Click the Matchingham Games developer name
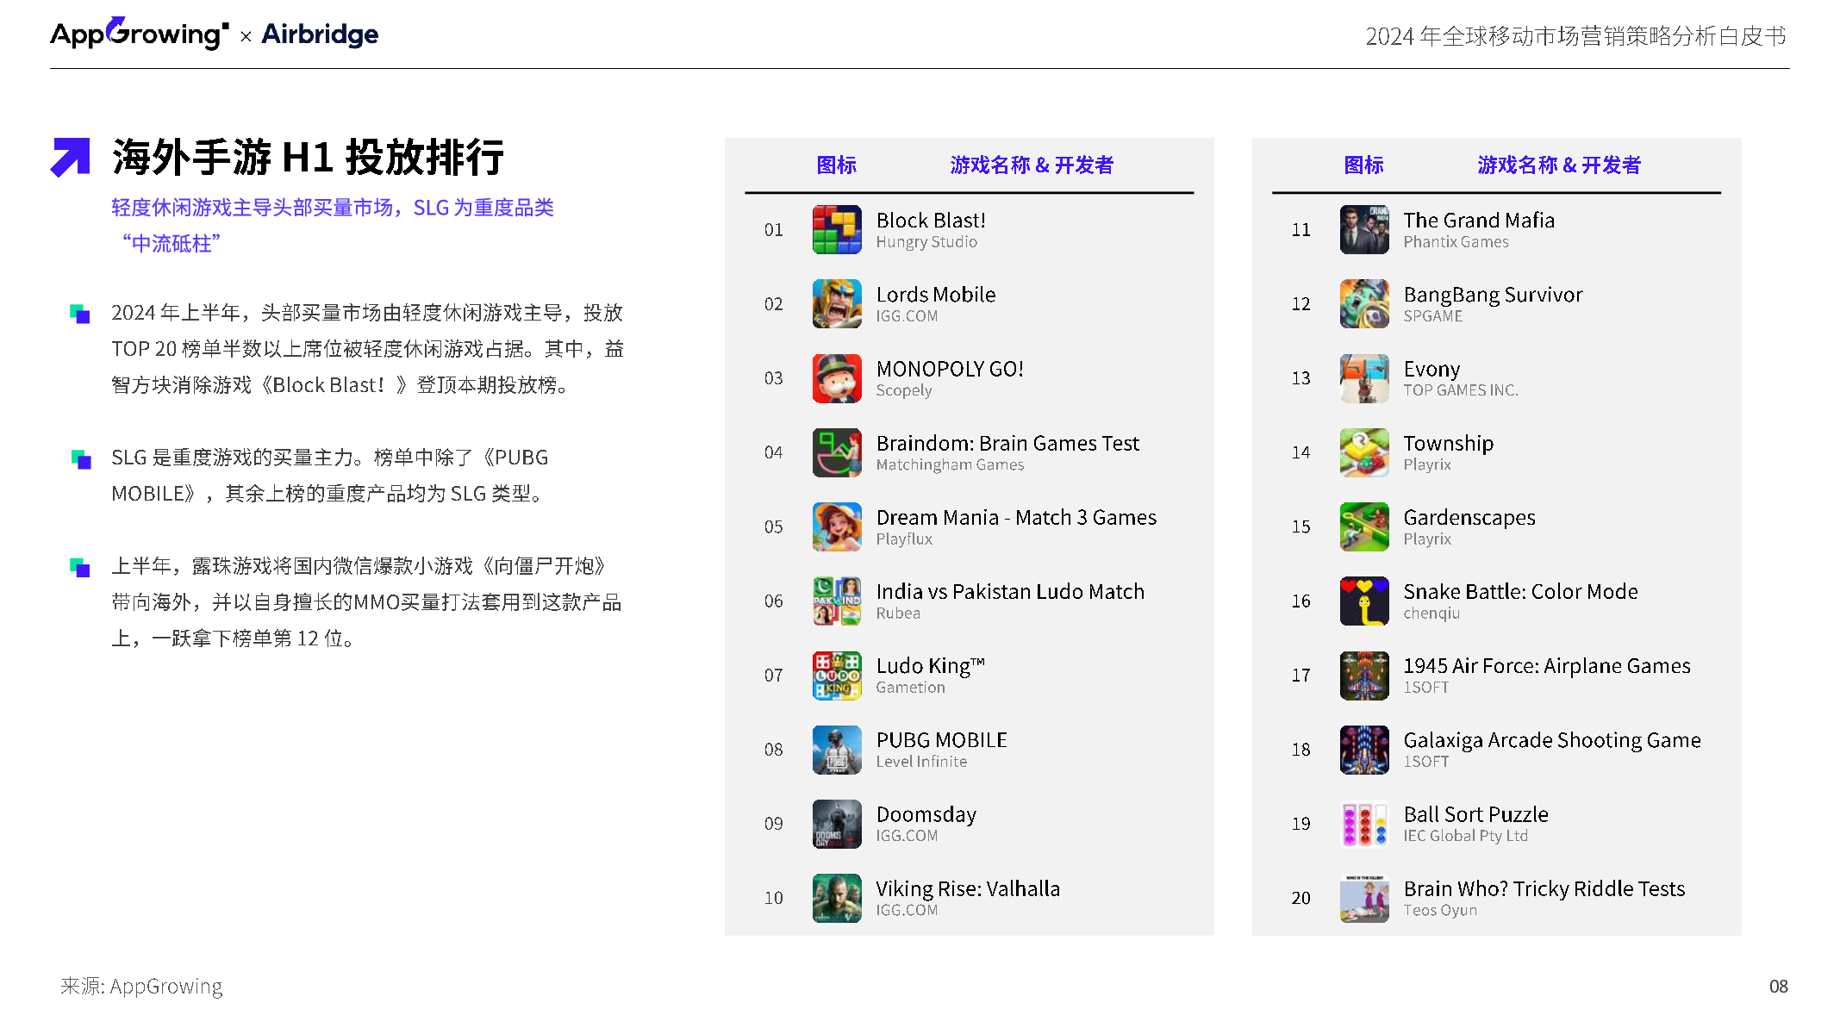The image size is (1840, 1034). click(x=950, y=464)
